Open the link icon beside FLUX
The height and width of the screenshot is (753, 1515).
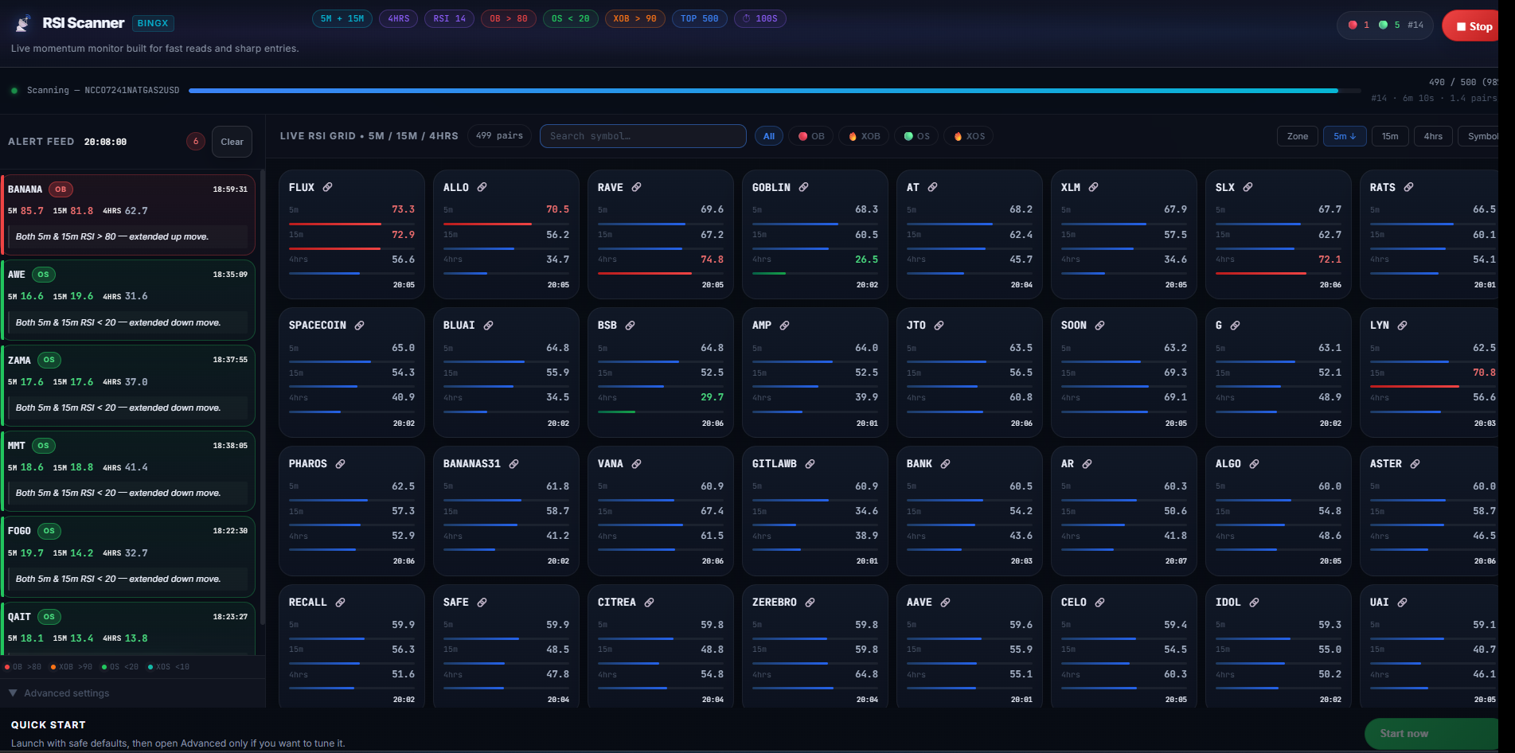coord(327,187)
